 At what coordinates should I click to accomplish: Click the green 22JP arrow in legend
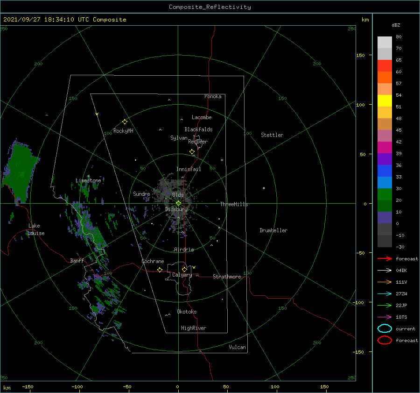[385, 305]
